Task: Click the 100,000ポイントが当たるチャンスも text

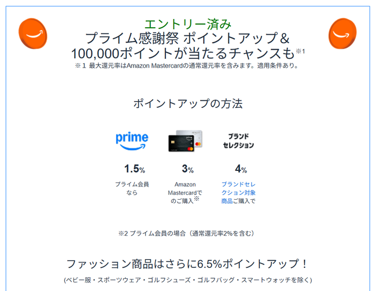Action: [x=183, y=54]
